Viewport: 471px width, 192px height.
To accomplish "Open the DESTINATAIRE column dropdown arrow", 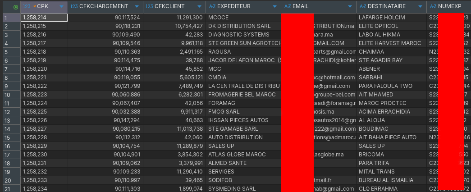I will [x=420, y=7].
